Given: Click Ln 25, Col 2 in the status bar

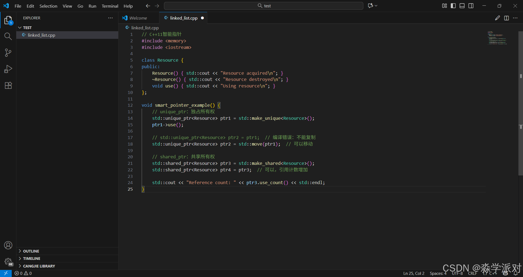Looking at the screenshot, I should click(414, 273).
